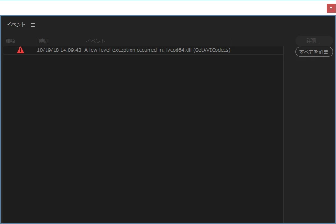This screenshot has width=336, height=224.
Task: Open the イベント panel hamburger menu
Action: pyautogui.click(x=33, y=25)
